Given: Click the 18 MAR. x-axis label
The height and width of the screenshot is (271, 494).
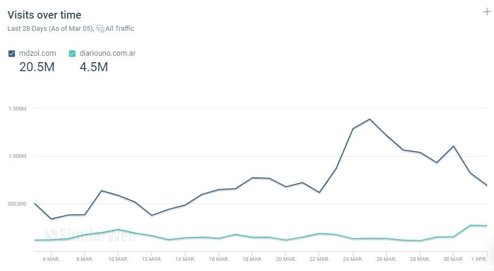Looking at the screenshot, I should pyautogui.click(x=252, y=259).
